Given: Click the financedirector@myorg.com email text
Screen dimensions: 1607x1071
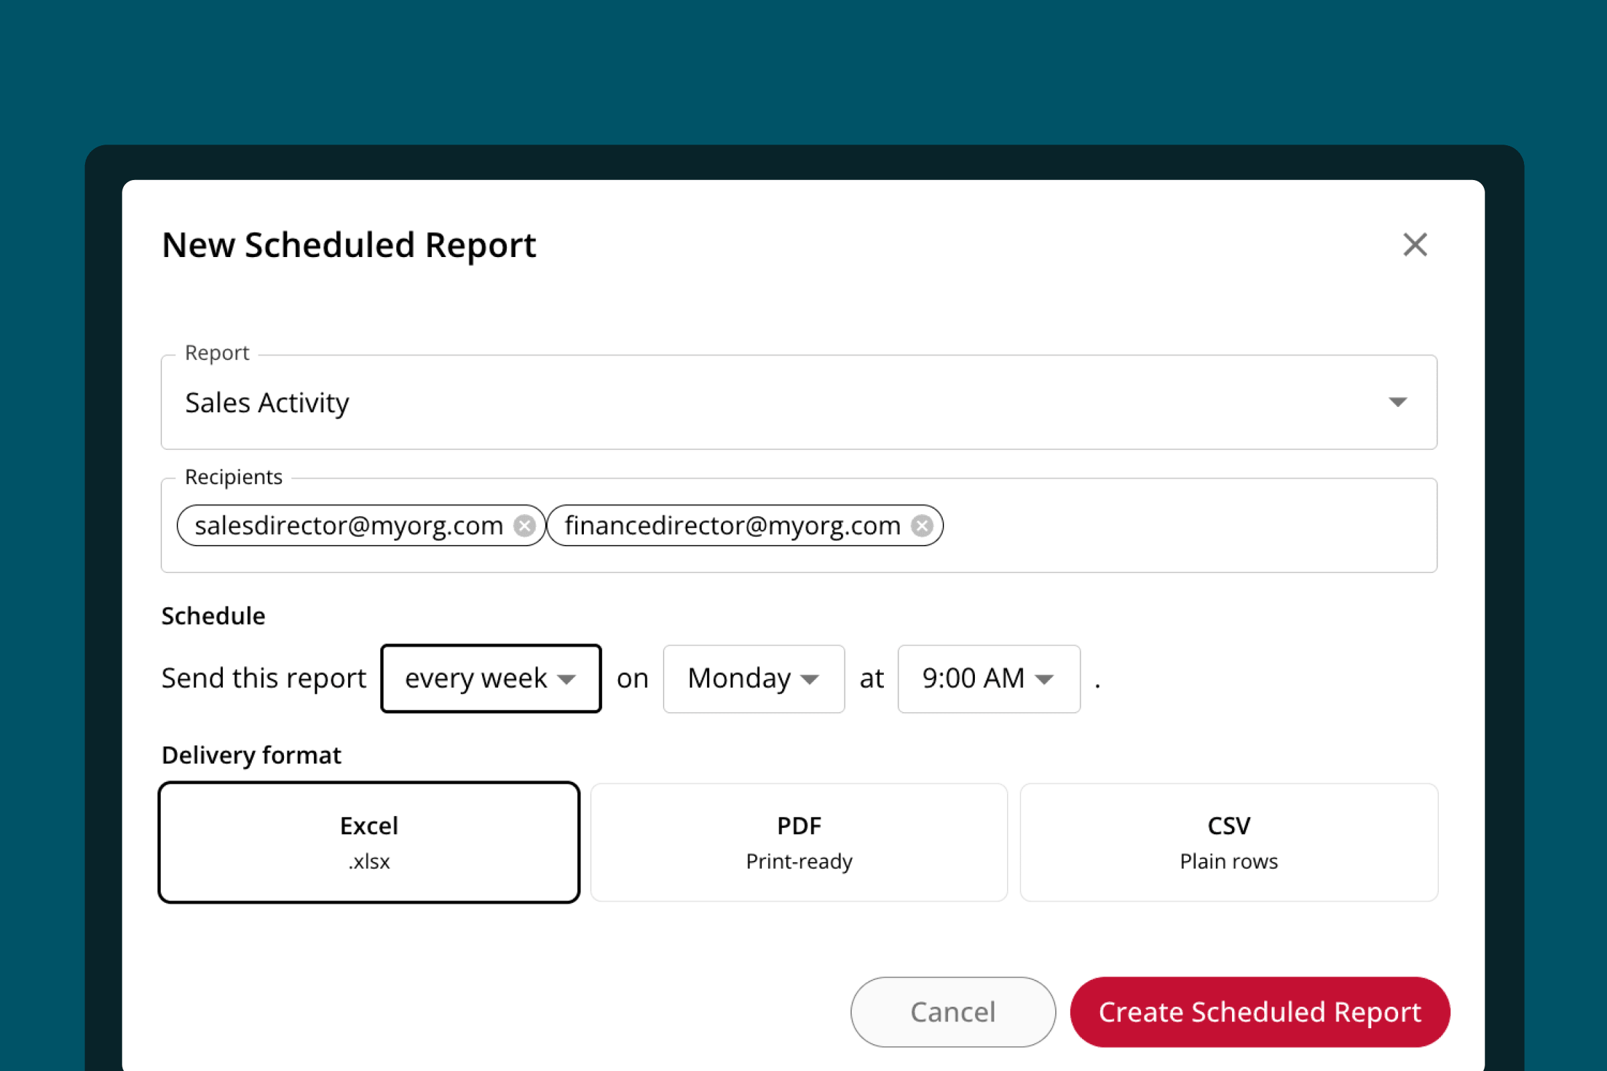Looking at the screenshot, I should click(x=733, y=526).
